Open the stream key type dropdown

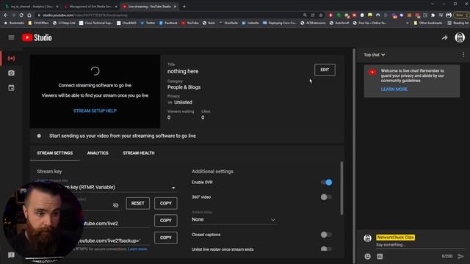tap(173, 188)
